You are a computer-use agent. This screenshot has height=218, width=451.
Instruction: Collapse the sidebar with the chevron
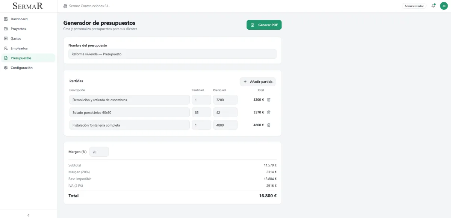point(28,215)
